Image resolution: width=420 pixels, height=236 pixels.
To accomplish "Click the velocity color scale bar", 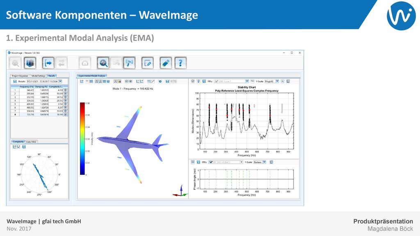I will 82,139.
